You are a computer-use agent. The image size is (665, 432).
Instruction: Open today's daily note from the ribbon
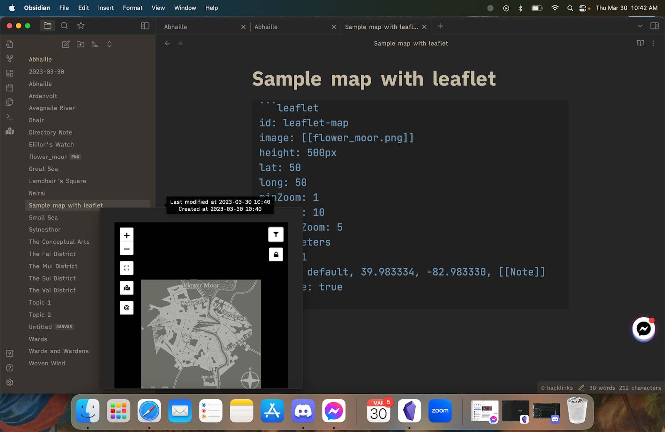click(x=10, y=88)
